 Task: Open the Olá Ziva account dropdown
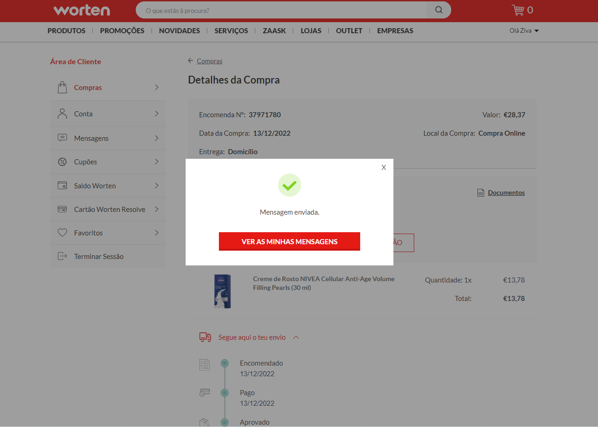pyautogui.click(x=524, y=30)
